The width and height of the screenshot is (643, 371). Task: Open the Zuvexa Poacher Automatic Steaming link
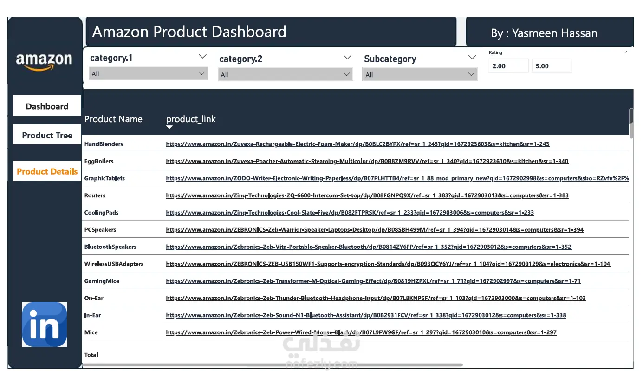(367, 161)
